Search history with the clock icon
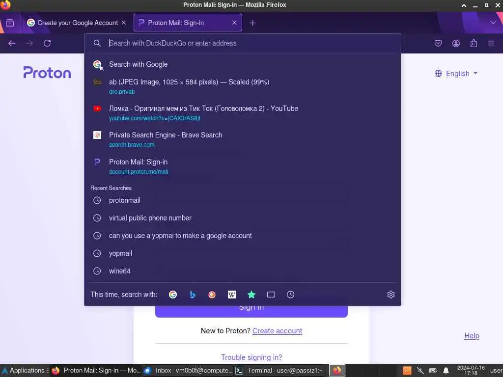Screen dimensions: 503x377 point(291,295)
